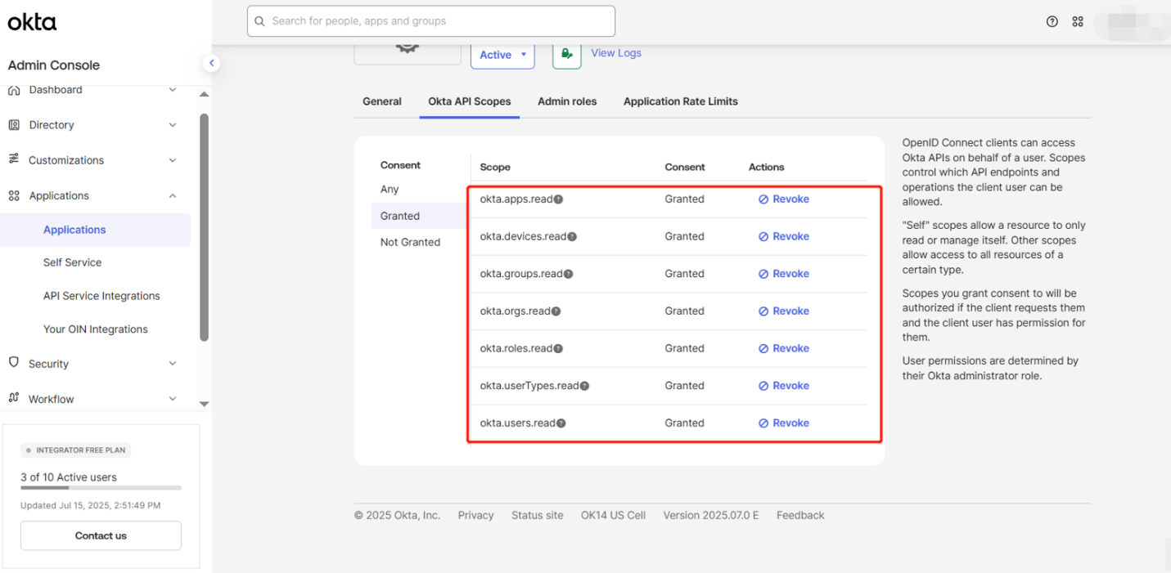Click the Contact us button
Viewport: 1171px width, 573px height.
pos(100,535)
